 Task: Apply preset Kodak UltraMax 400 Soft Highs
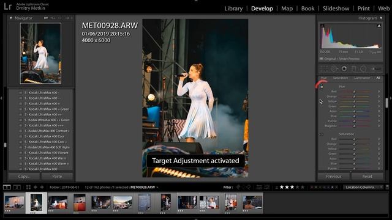[47, 147]
